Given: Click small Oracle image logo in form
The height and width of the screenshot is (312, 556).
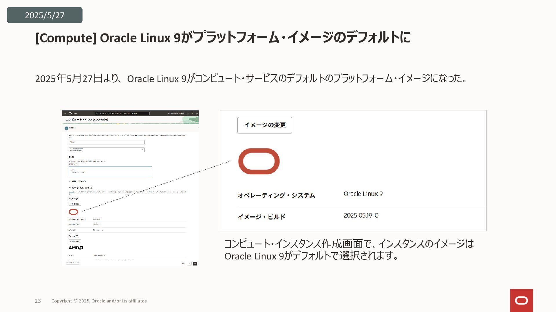Looking at the screenshot, I should point(73,212).
